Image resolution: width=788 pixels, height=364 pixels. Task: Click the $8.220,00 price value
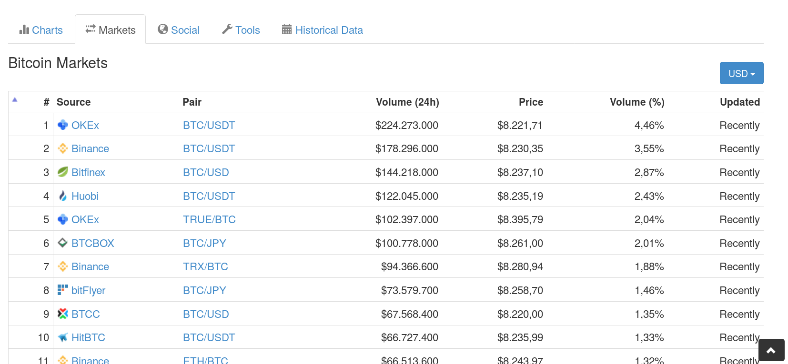point(520,314)
